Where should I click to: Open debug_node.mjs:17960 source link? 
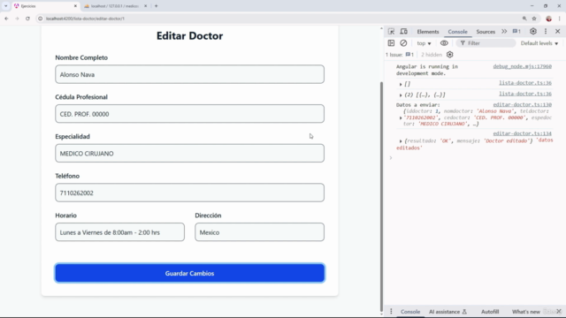tap(523, 66)
